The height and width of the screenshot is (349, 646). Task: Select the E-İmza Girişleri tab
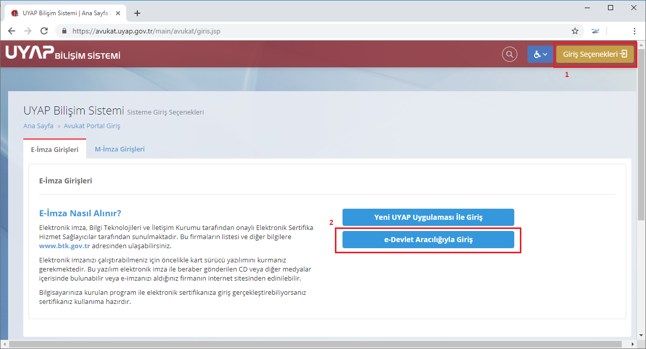(55, 149)
